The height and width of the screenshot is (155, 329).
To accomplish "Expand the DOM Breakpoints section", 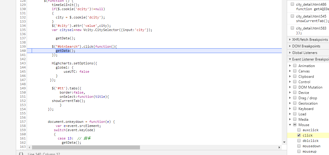I will coord(290,46).
